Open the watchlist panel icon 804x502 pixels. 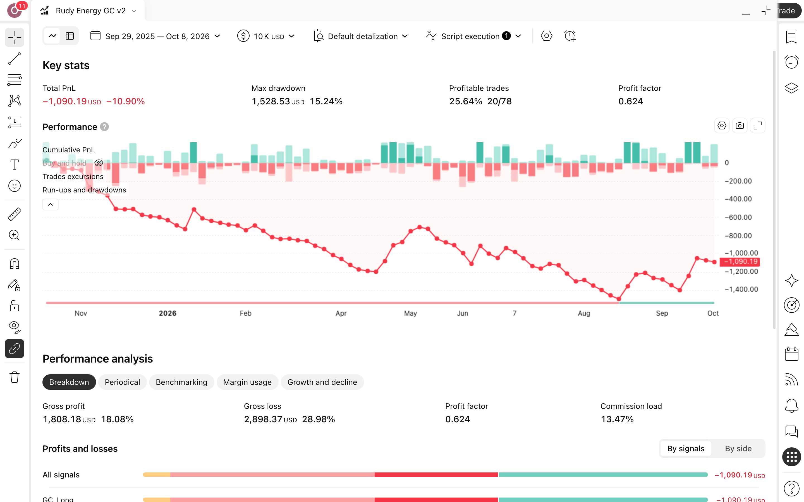[791, 37]
